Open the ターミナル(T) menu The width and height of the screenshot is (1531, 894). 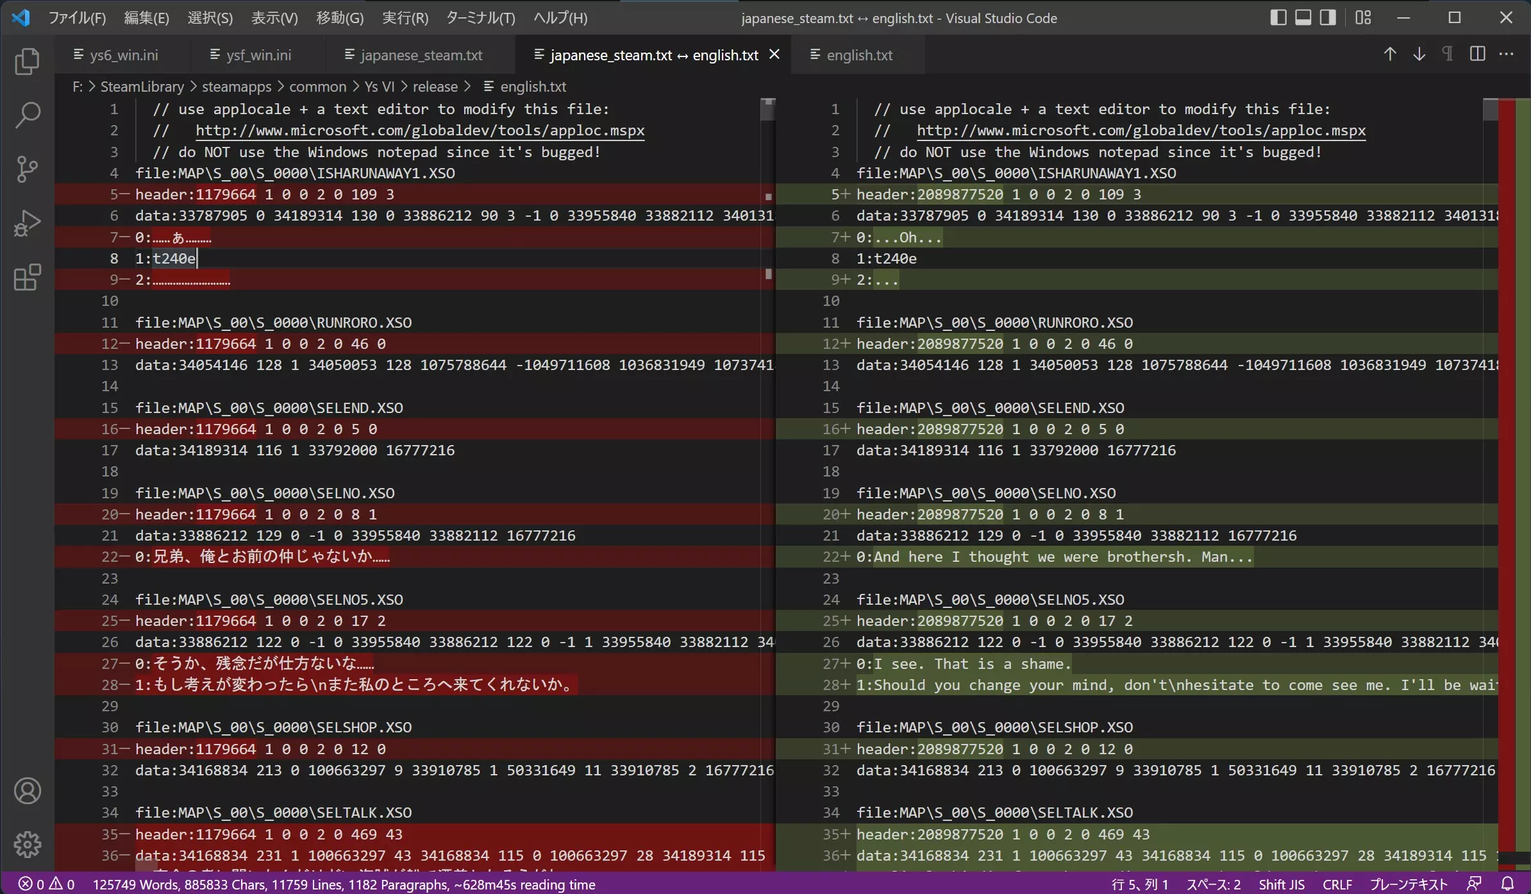pos(480,18)
